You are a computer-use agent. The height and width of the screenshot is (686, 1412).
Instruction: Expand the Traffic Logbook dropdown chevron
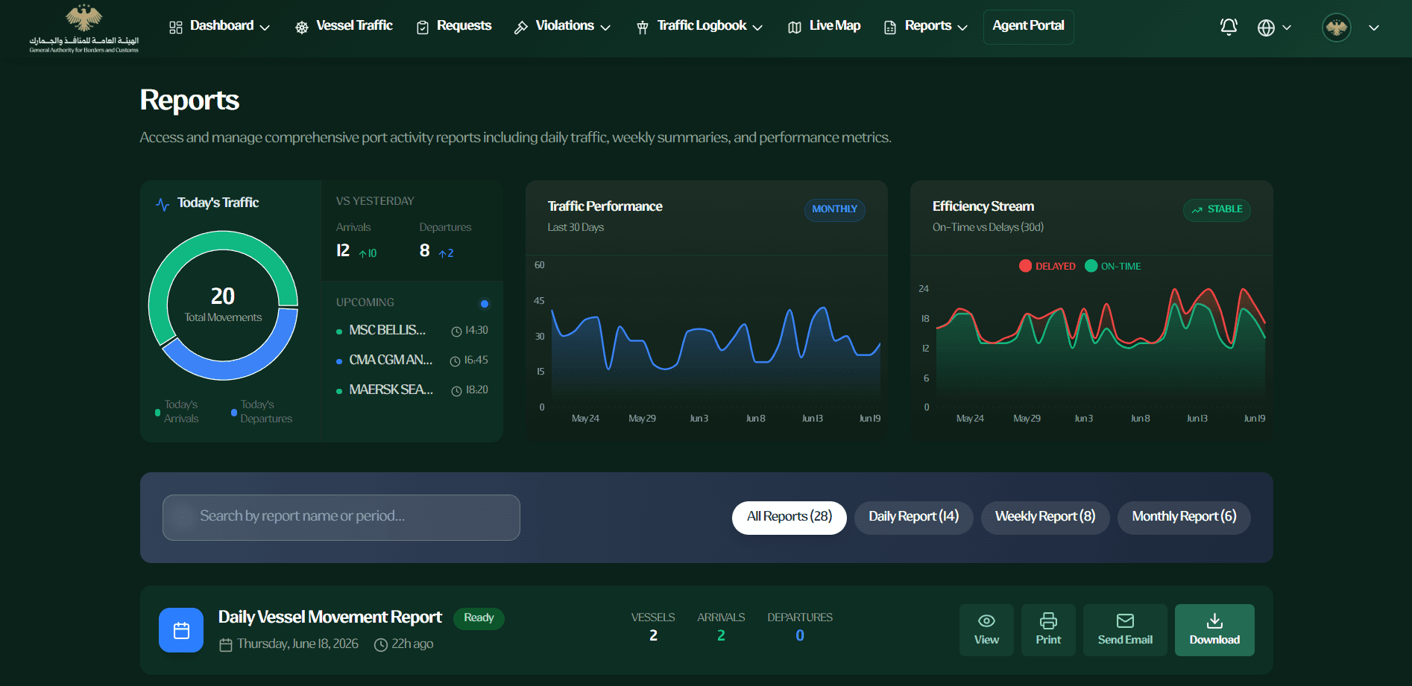(757, 28)
